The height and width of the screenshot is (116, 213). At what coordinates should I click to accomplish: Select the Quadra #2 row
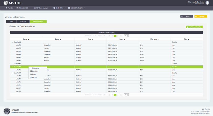coord(106,64)
